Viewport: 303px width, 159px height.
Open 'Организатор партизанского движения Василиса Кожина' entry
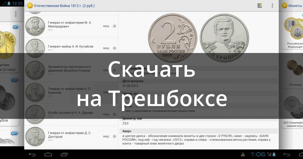coord(71,70)
